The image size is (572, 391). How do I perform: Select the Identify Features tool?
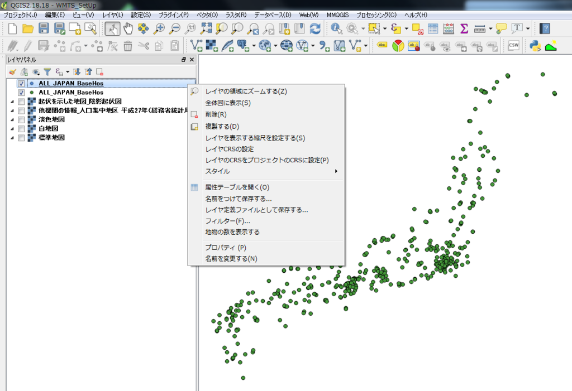click(336, 28)
